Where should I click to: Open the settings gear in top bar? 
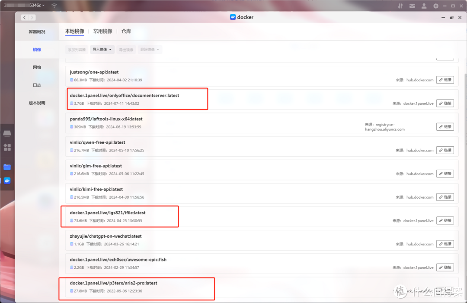tap(436, 6)
